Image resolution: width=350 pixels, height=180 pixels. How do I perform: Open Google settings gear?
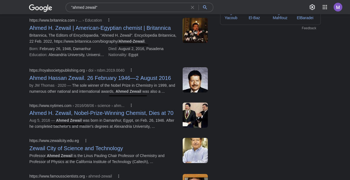(x=312, y=7)
